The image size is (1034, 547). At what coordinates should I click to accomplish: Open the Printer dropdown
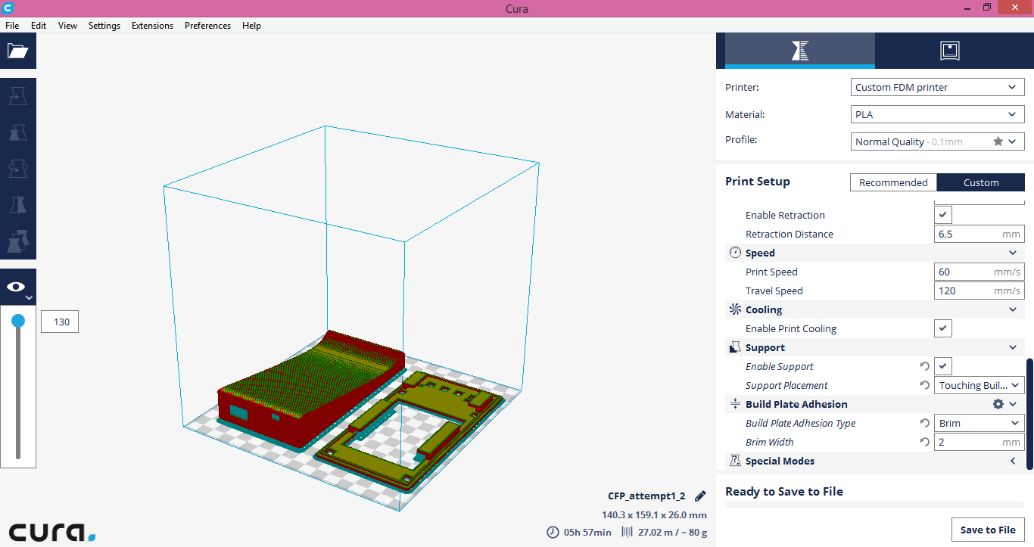click(938, 87)
